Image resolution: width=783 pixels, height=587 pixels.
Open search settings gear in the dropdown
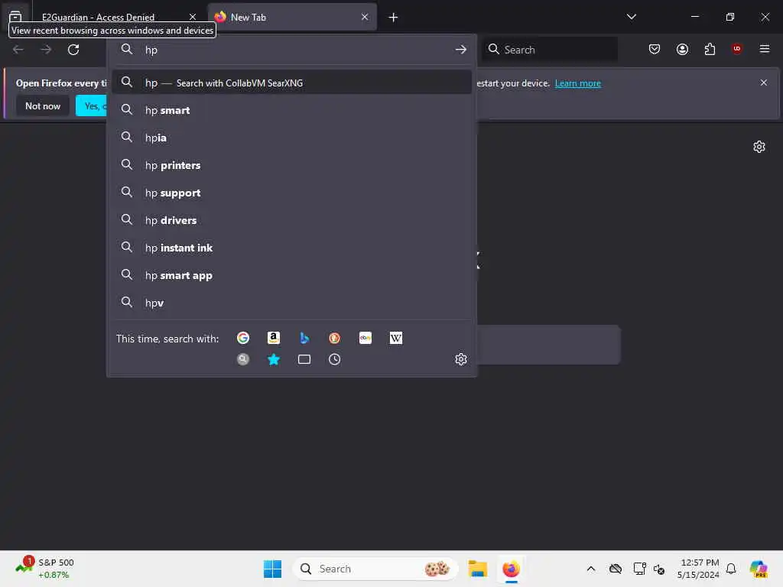click(x=461, y=359)
